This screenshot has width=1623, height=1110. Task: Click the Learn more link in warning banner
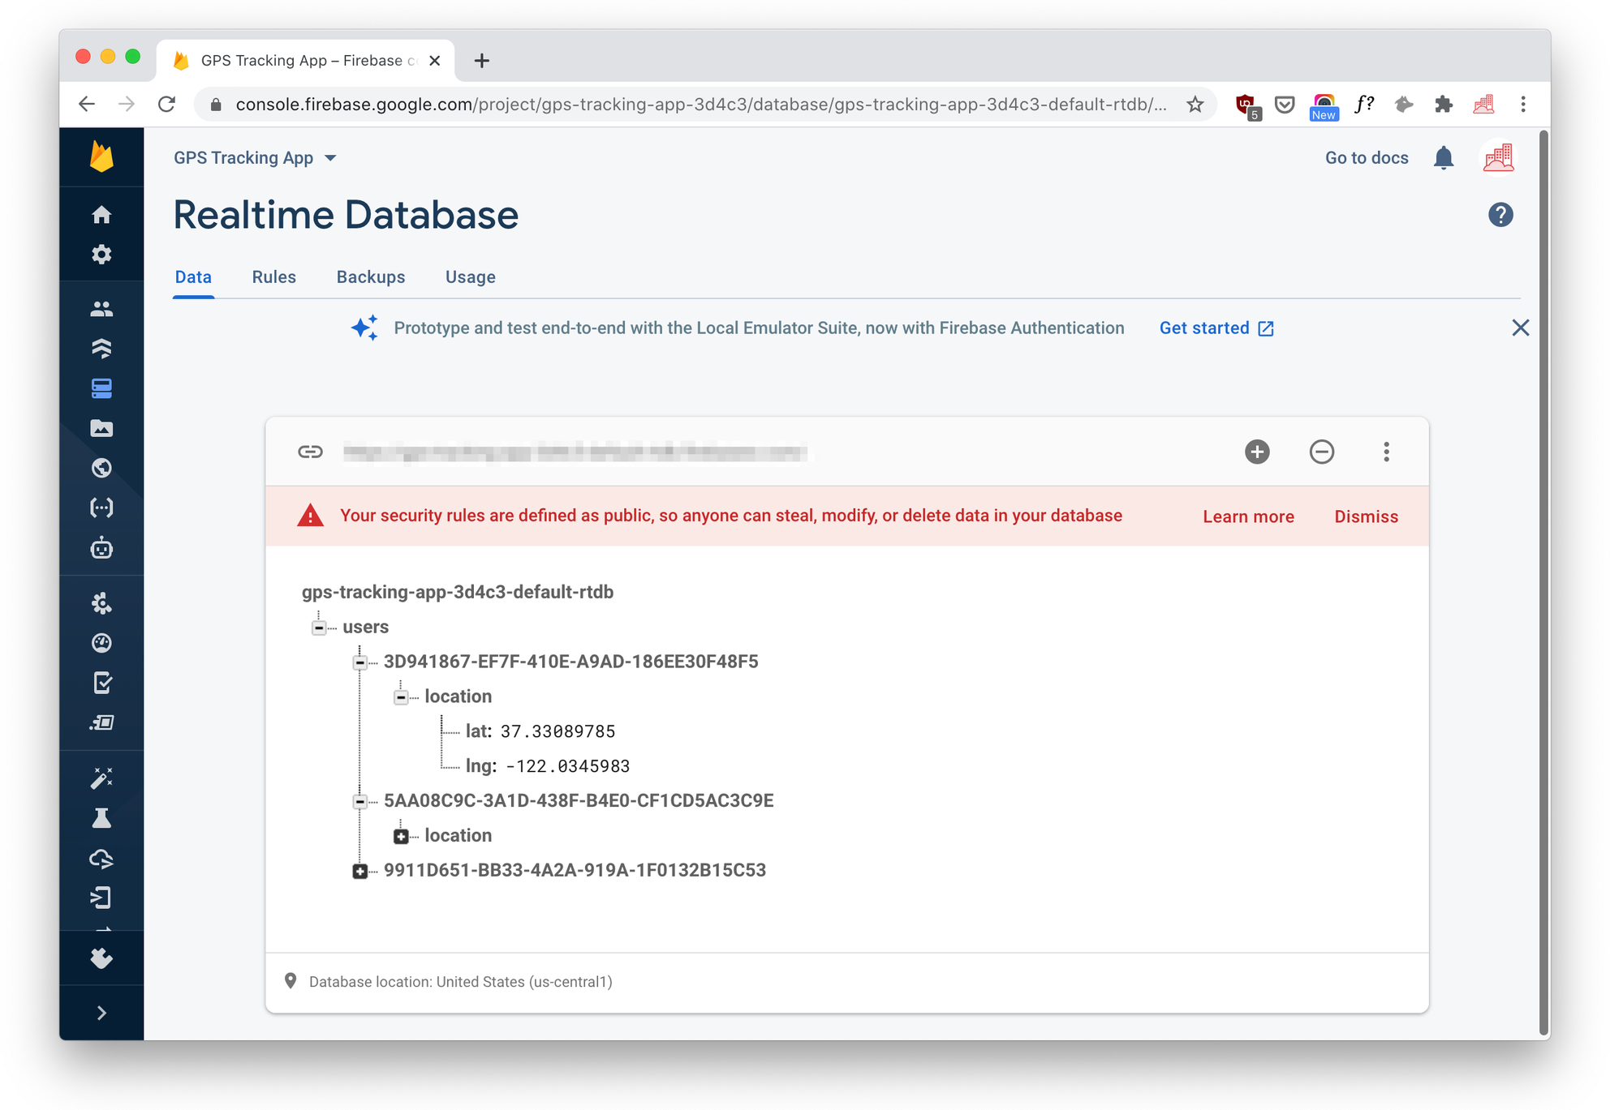tap(1248, 516)
